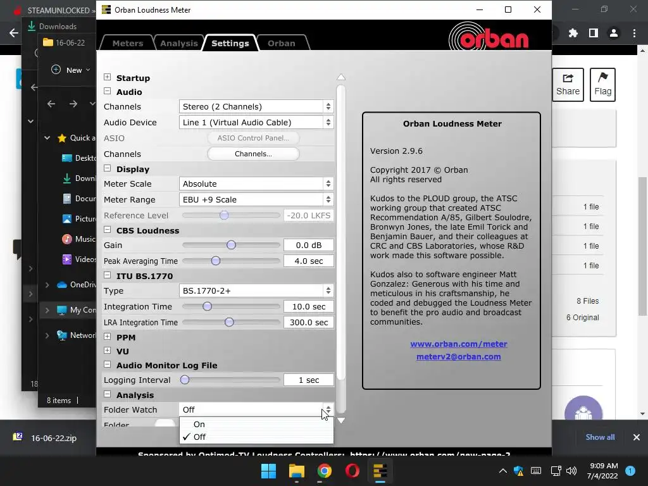Image resolution: width=648 pixels, height=486 pixels.
Task: Collapse the ITU BS.1770 section
Action: (108, 275)
